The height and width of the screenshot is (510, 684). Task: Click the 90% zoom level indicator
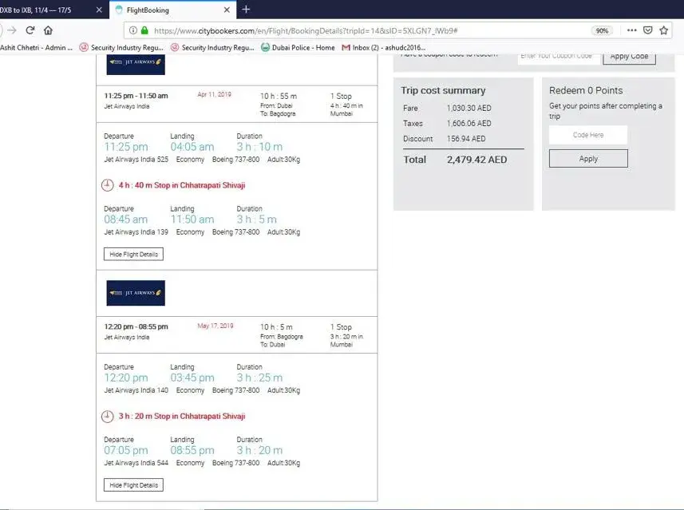(602, 30)
